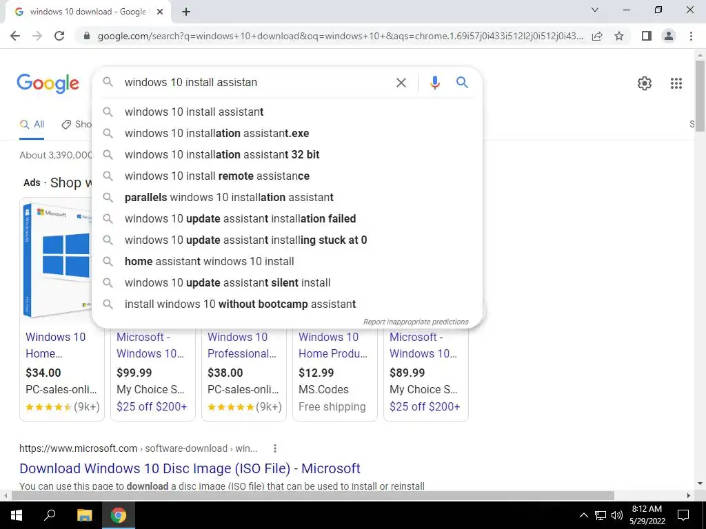The image size is (706, 529).
Task: Close the 'windows 10 download' tab
Action: [x=160, y=12]
